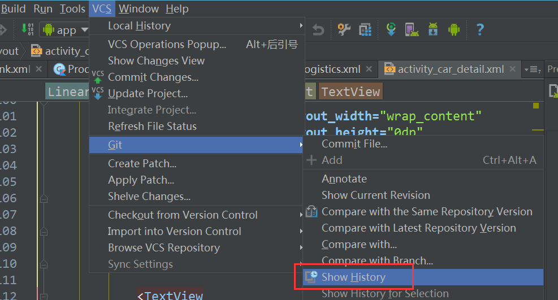Image resolution: width=558 pixels, height=300 pixels.
Task: Select VCS Operations Popup entry
Action: pyautogui.click(x=197, y=44)
